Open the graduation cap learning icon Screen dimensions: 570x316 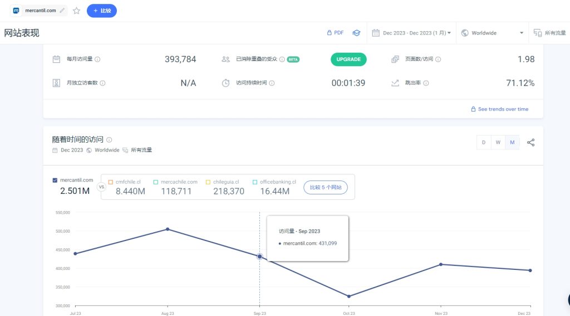pyautogui.click(x=356, y=33)
